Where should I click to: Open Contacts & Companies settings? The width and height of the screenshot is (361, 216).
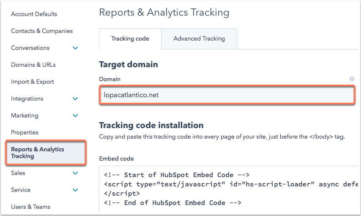(x=42, y=31)
